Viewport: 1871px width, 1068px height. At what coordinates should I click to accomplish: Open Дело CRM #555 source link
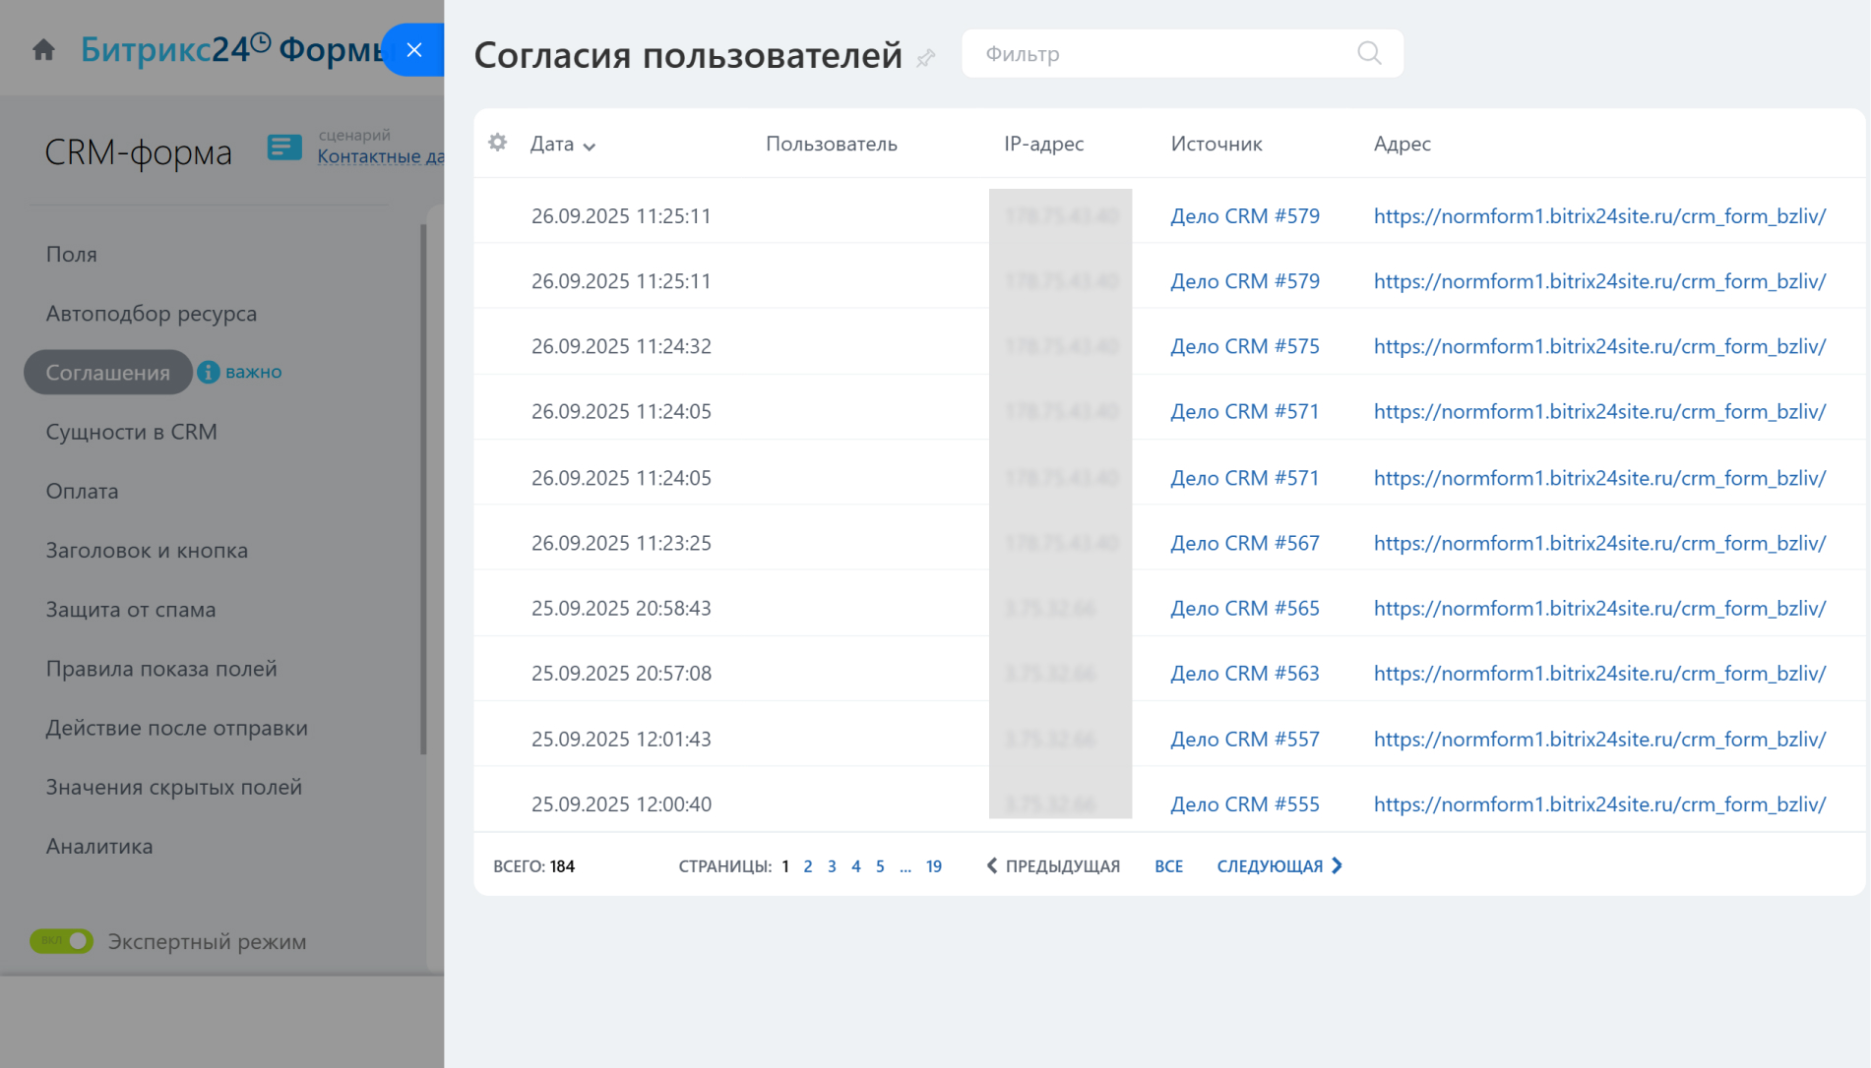coord(1244,804)
